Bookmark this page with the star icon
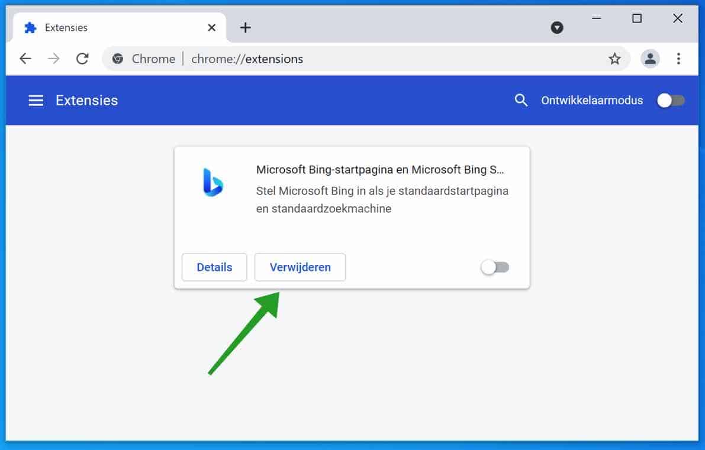 (x=614, y=59)
